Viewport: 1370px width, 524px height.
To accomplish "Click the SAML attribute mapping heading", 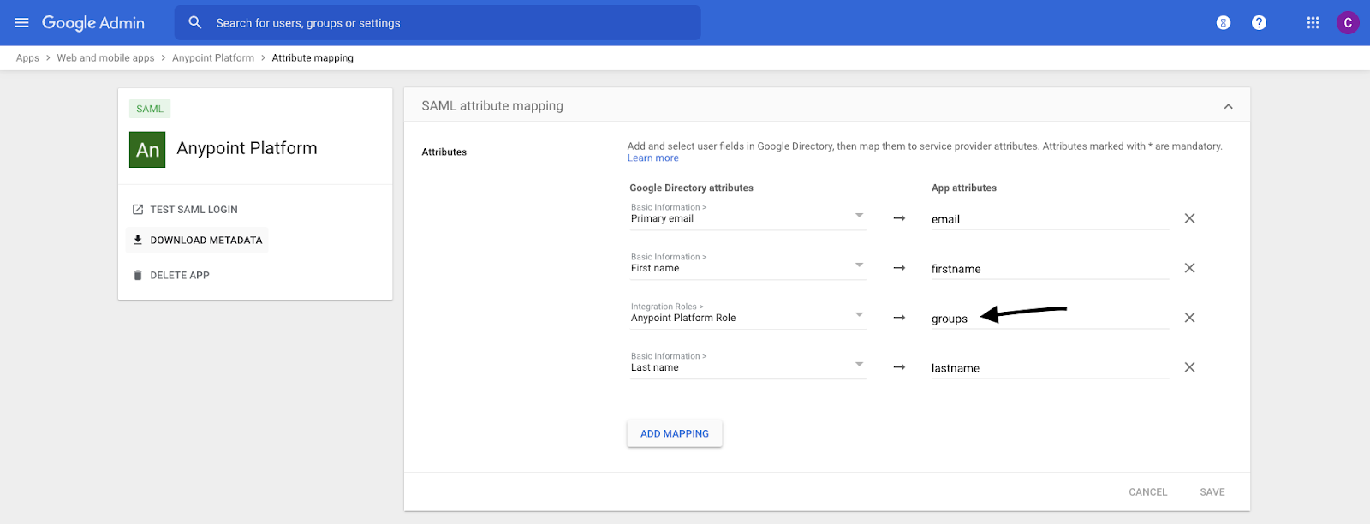I will coord(492,106).
